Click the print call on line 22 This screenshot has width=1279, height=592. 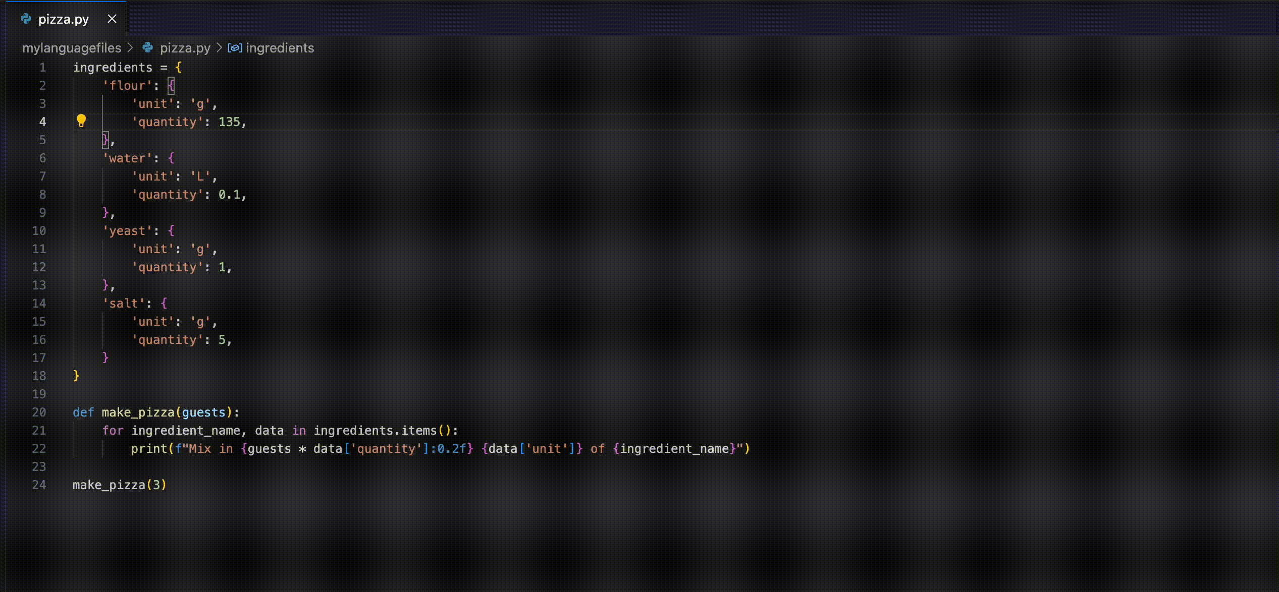click(149, 449)
